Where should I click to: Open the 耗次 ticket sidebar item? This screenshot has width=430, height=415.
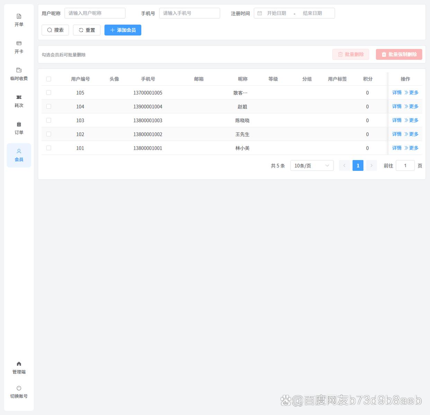click(x=19, y=101)
